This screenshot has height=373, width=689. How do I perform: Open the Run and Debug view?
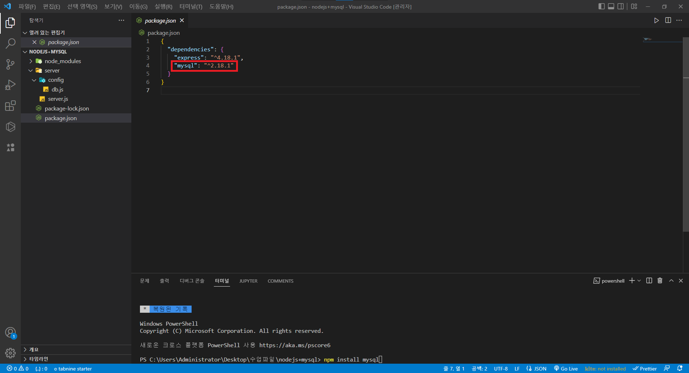pyautogui.click(x=10, y=85)
